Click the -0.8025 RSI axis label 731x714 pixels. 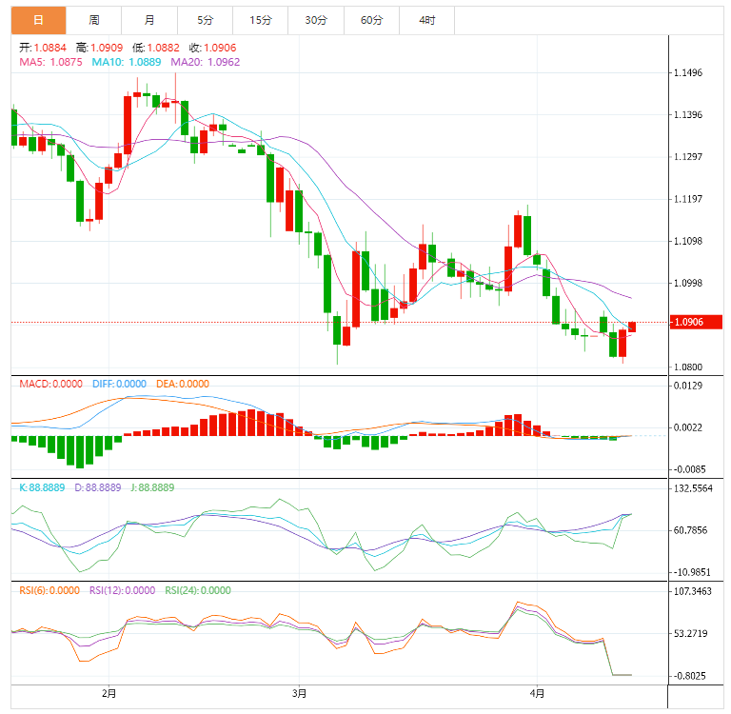click(690, 676)
